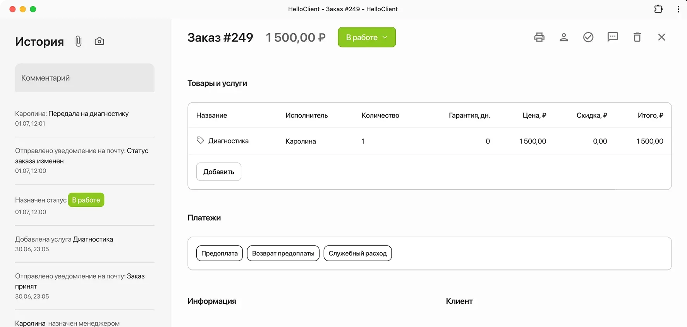Delete order with trash icon

(x=637, y=37)
